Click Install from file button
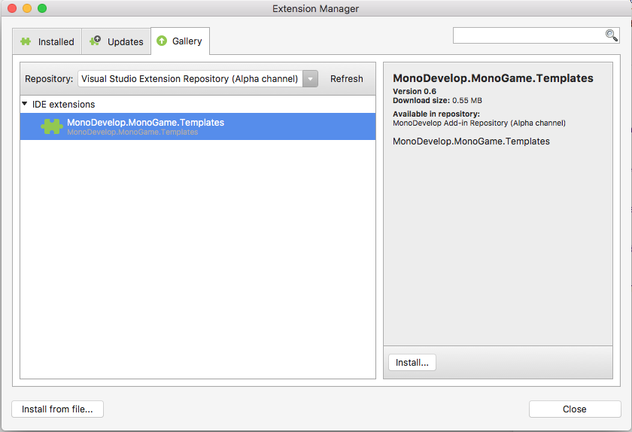Screen dimensions: 632x432 click(x=57, y=409)
